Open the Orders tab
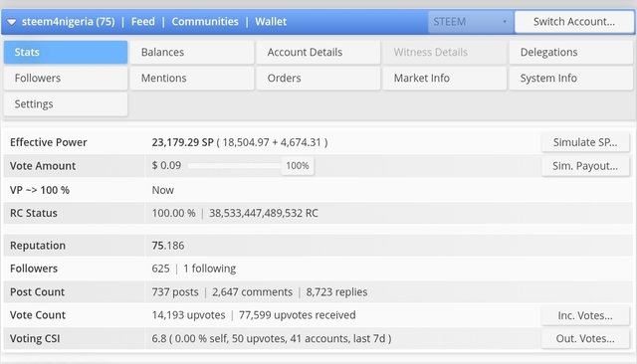This screenshot has height=364, width=637. 318,79
